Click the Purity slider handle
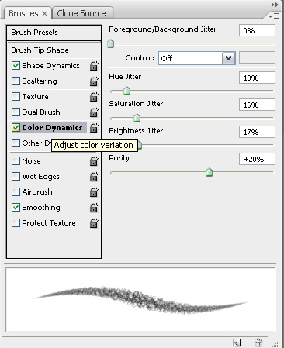Screen dimensions: 284x348 (209, 172)
